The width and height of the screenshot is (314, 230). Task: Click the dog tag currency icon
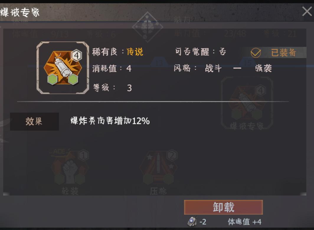[192, 221]
